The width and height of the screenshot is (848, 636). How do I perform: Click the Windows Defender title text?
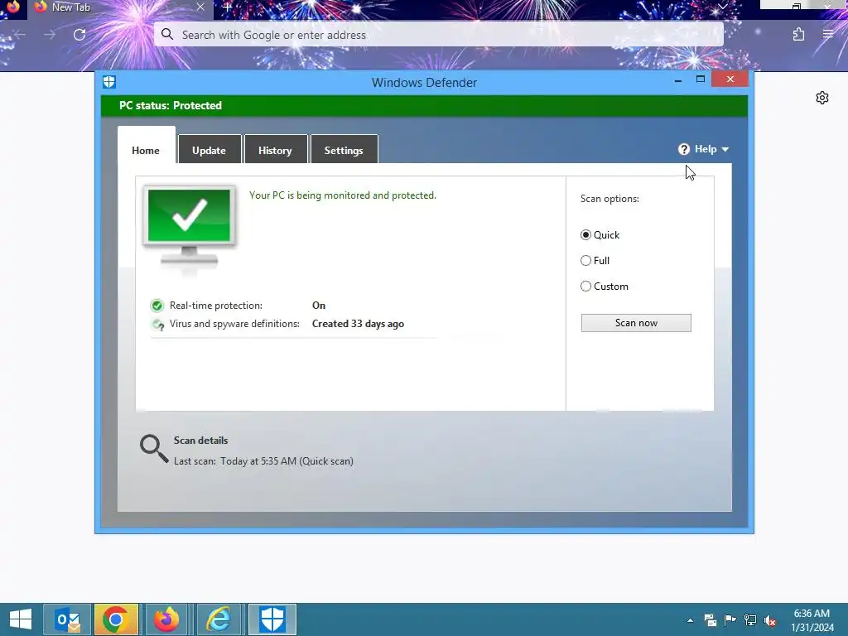[425, 83]
